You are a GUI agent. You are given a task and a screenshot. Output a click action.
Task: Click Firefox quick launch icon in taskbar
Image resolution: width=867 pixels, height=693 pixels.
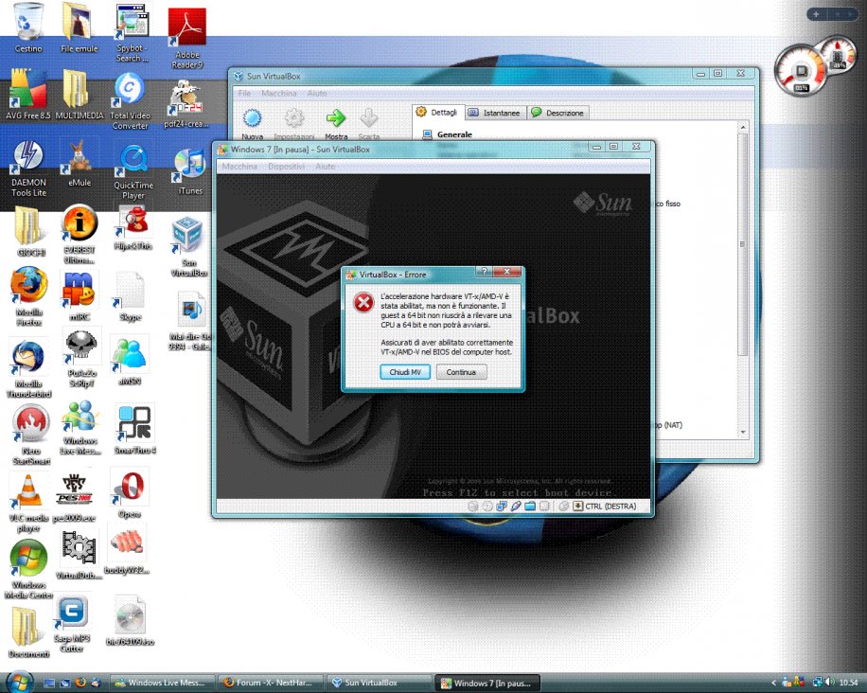pyautogui.click(x=80, y=683)
